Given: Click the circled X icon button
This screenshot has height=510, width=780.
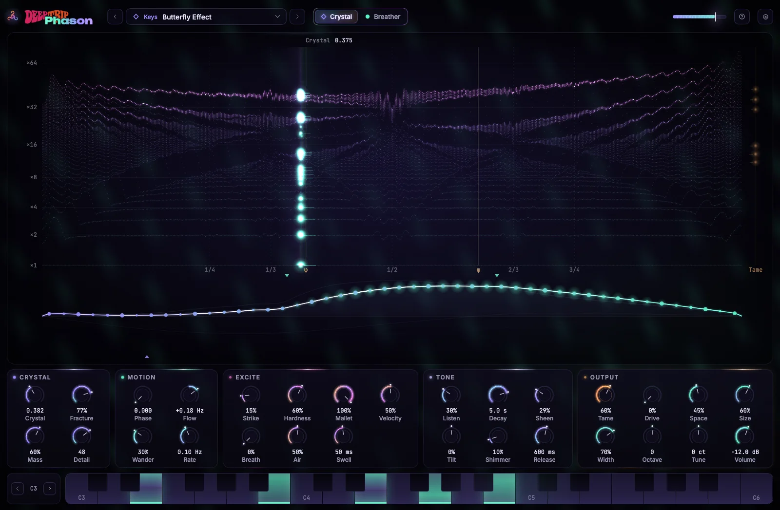Looking at the screenshot, I should point(765,17).
